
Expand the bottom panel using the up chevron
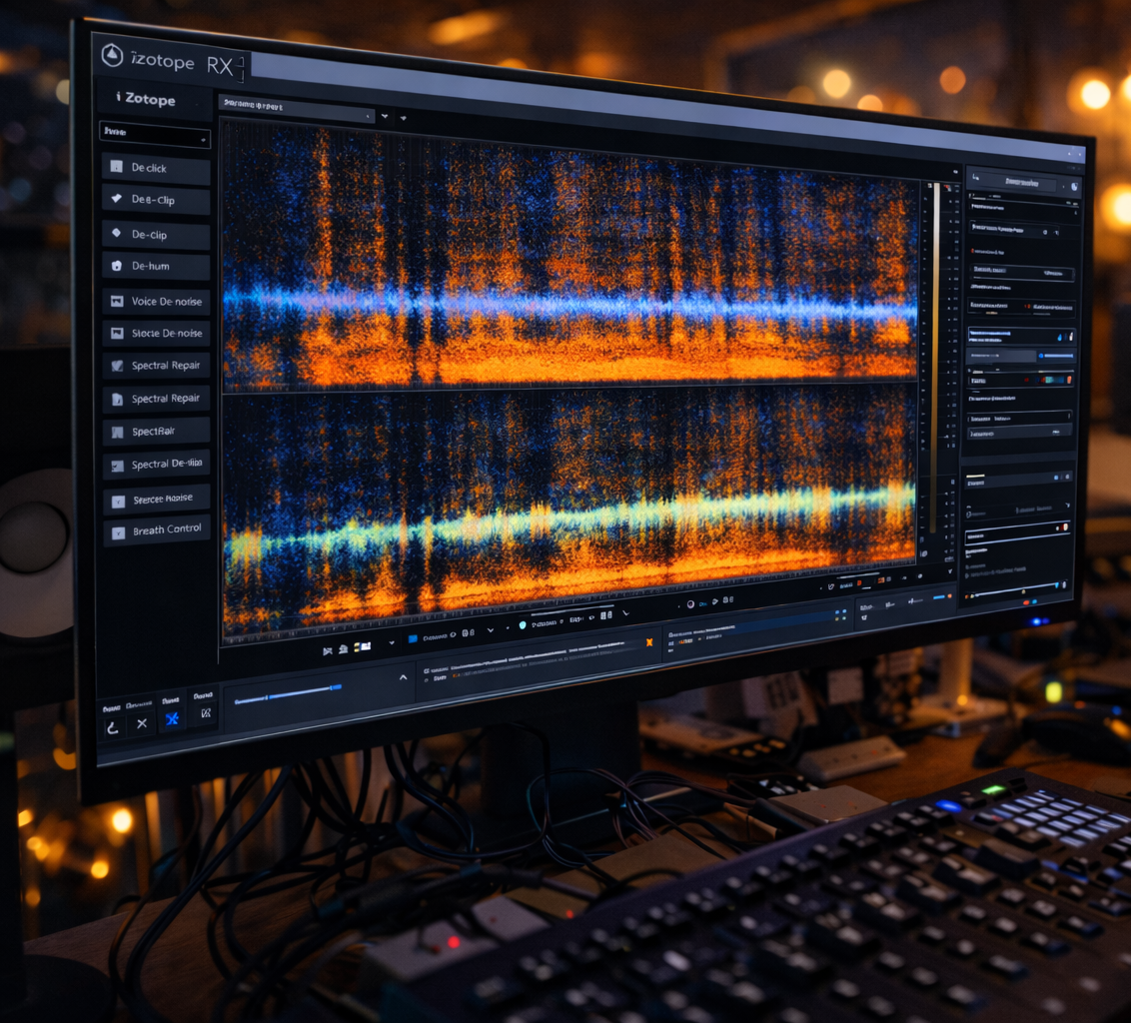click(x=404, y=677)
